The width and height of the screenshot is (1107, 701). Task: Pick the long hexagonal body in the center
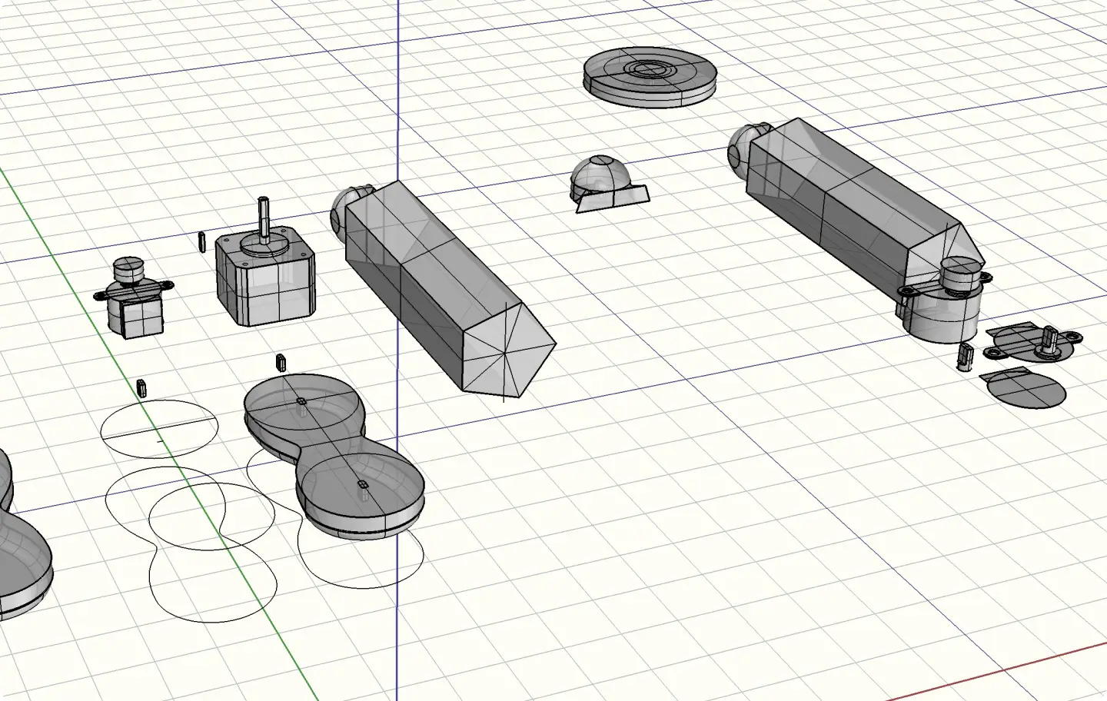(x=449, y=290)
